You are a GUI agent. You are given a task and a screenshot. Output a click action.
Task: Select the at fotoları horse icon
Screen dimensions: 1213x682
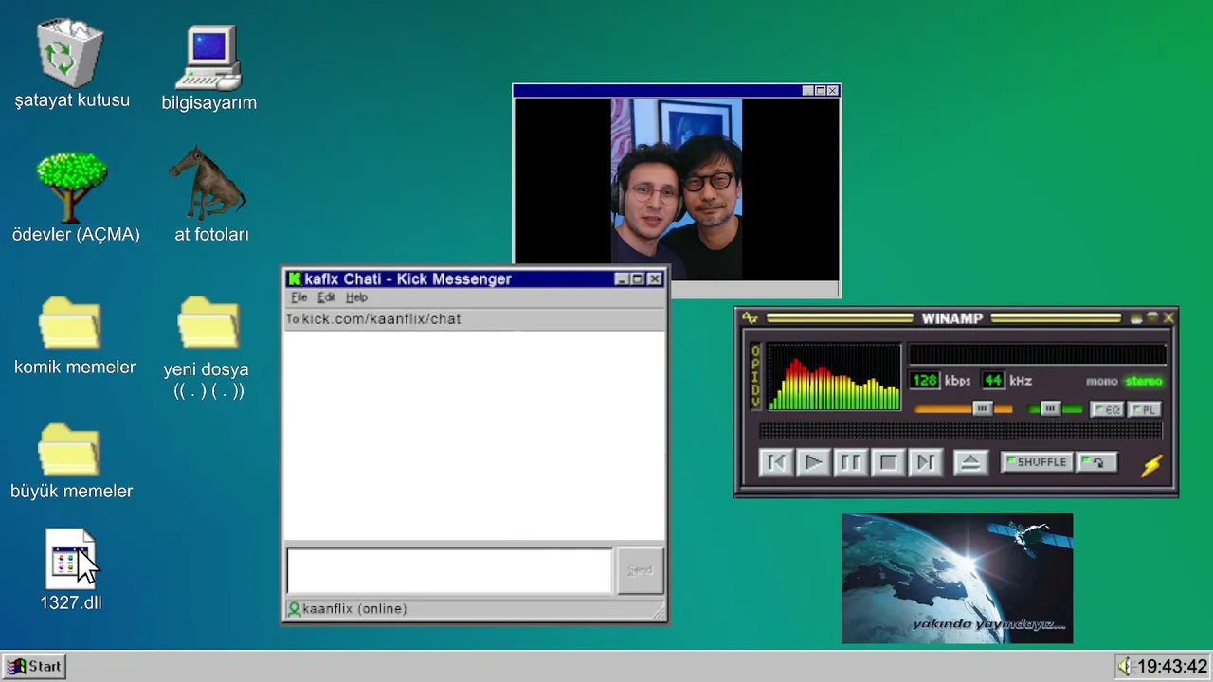[208, 182]
